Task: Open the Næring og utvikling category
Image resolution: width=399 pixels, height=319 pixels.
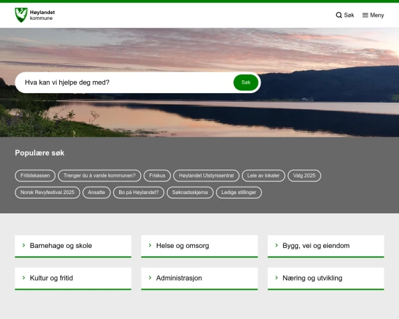Action: (326, 278)
